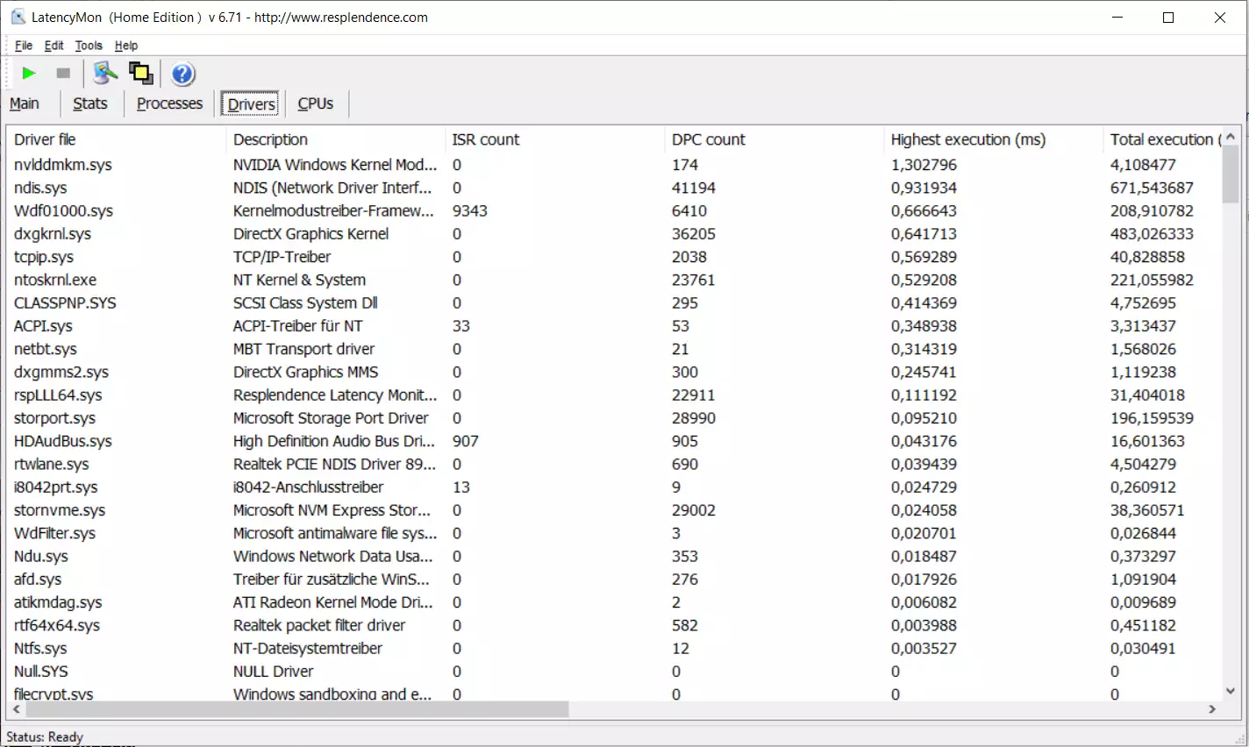The height and width of the screenshot is (747, 1249).
Task: Open the options tool icon in the toolbar
Action: point(105,74)
